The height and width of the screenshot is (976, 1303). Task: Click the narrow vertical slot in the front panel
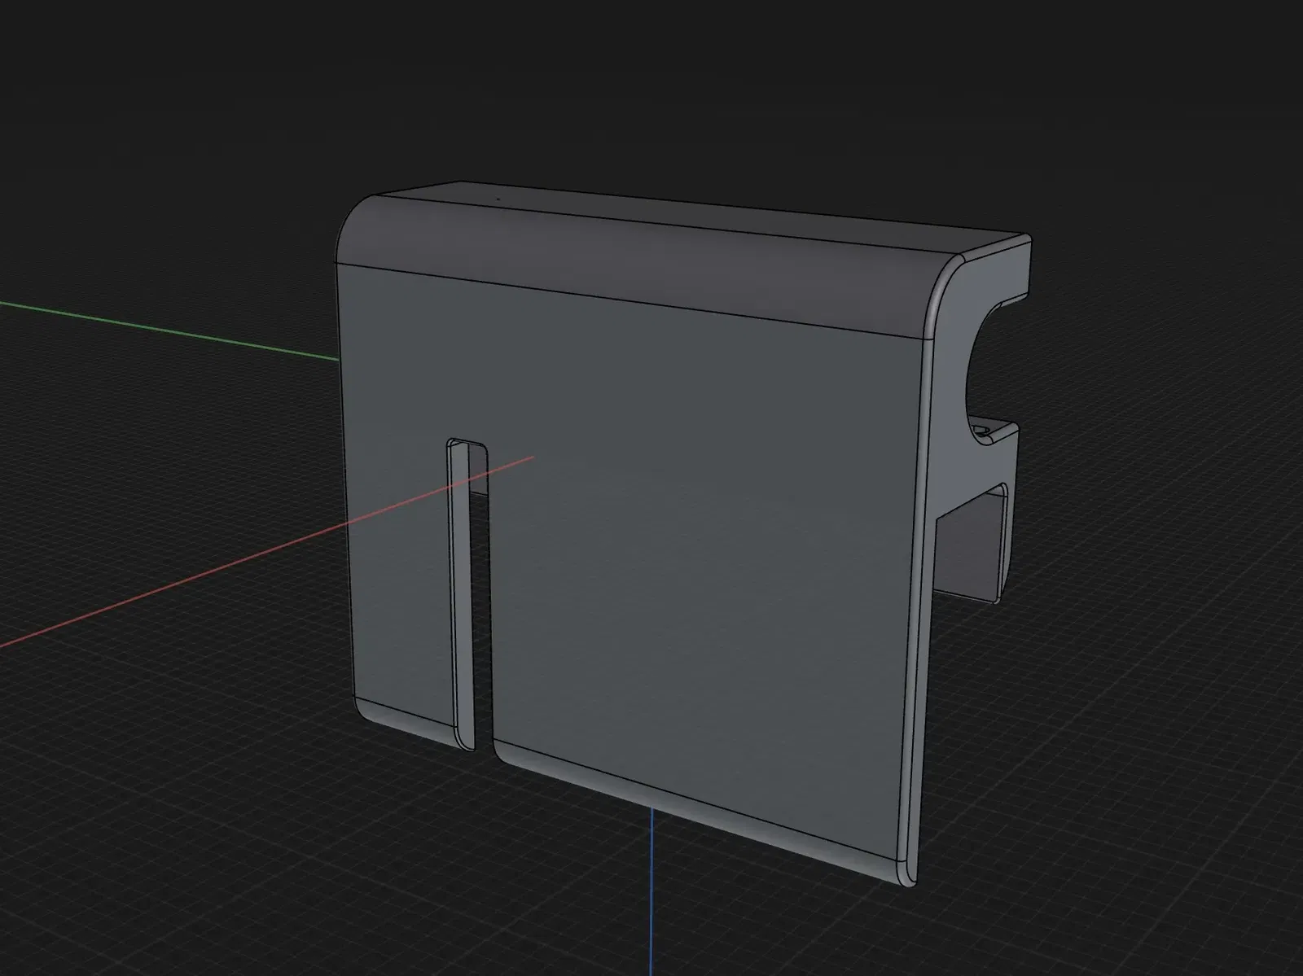(468, 594)
